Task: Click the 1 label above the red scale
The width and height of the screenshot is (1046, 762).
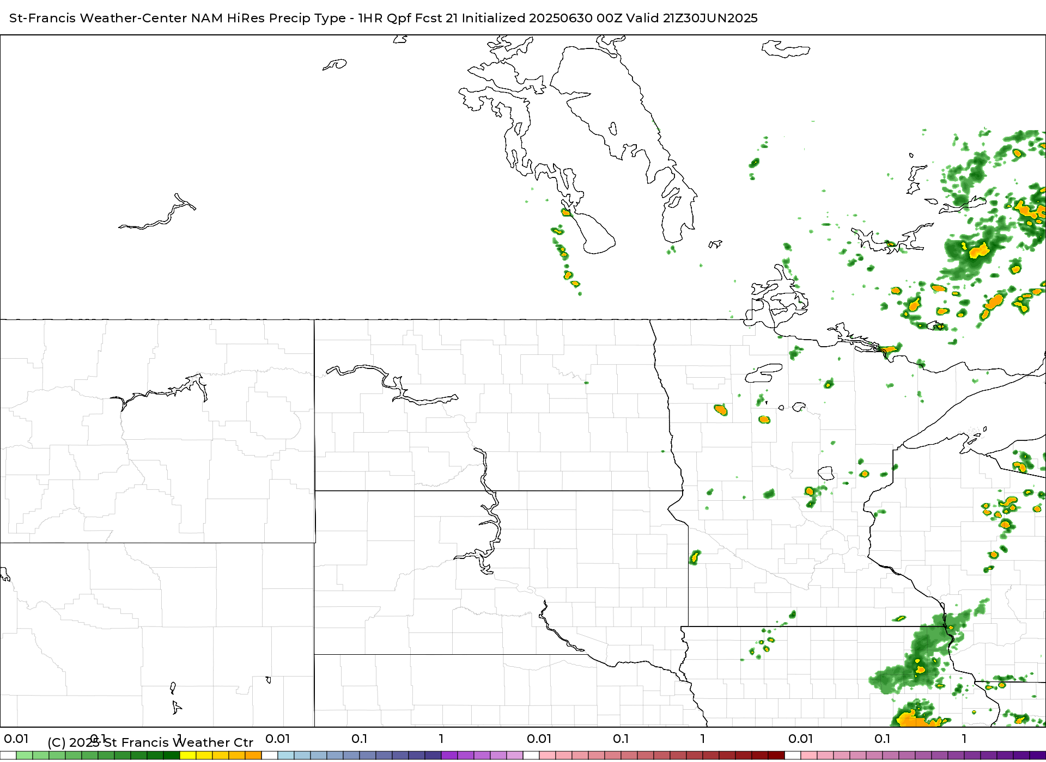Action: coord(703,739)
